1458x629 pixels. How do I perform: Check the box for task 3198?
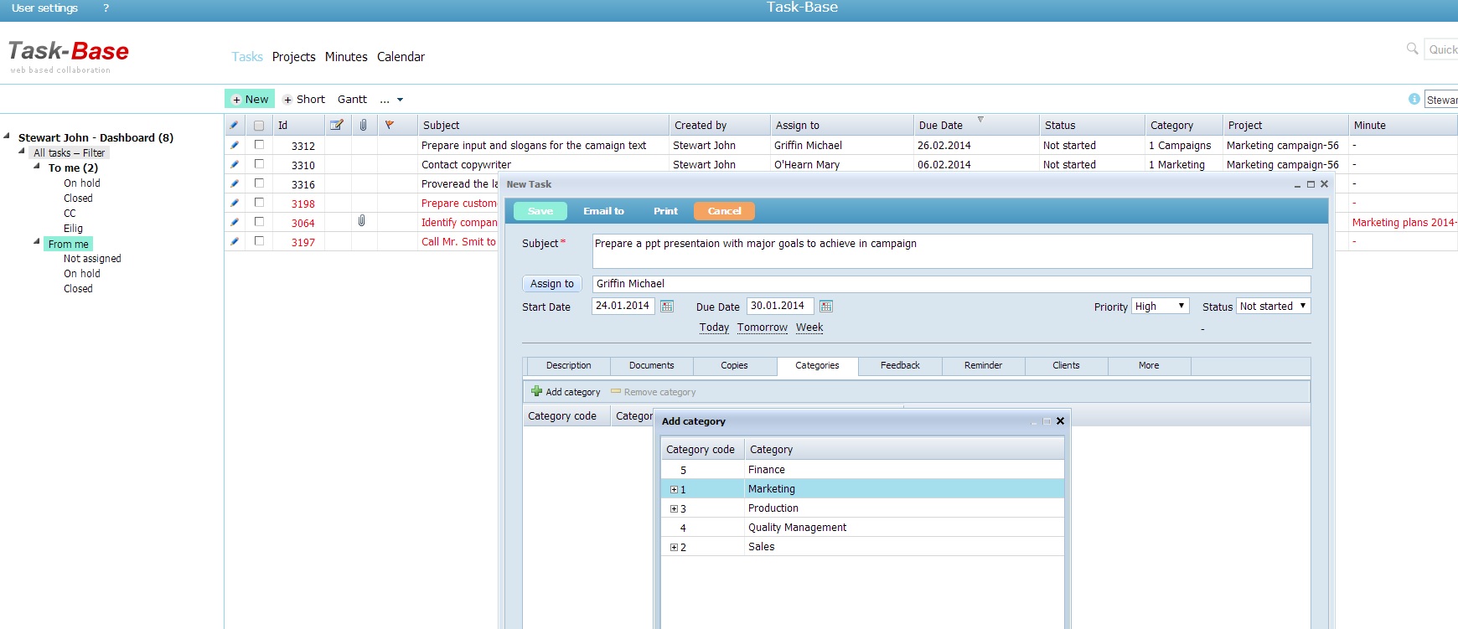[x=259, y=203]
